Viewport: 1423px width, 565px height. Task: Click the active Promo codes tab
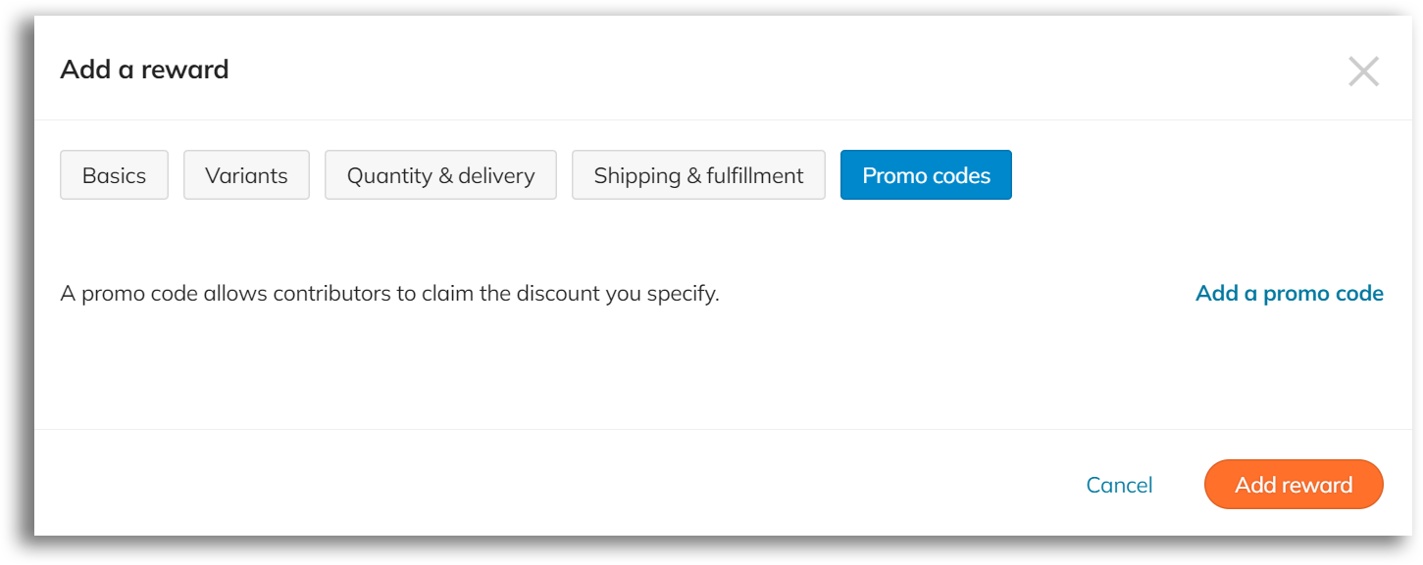tap(926, 175)
